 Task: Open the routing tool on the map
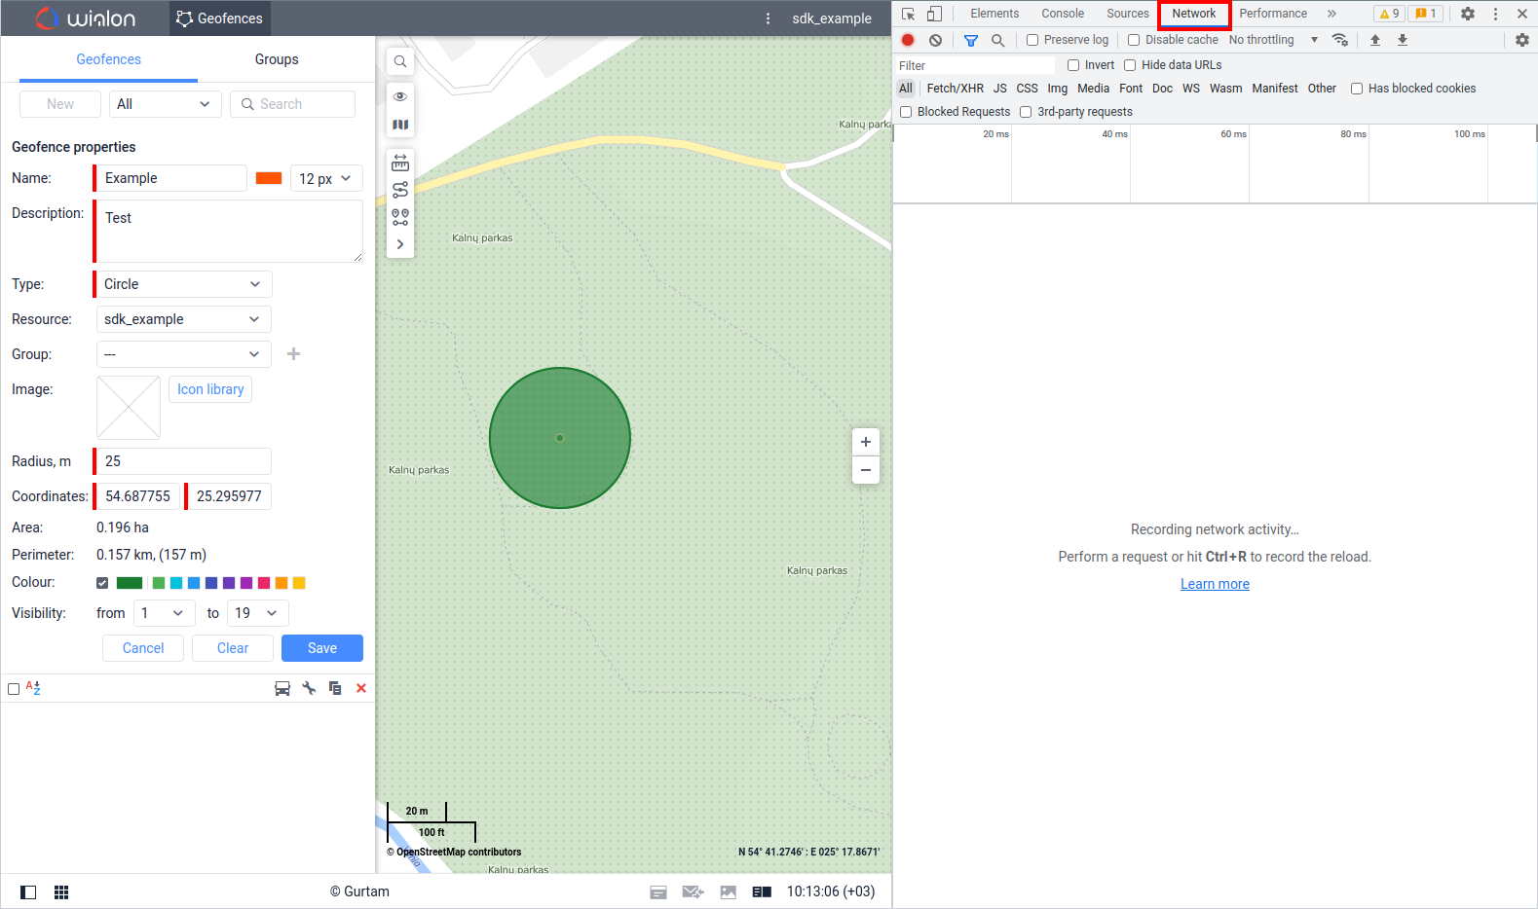400,190
